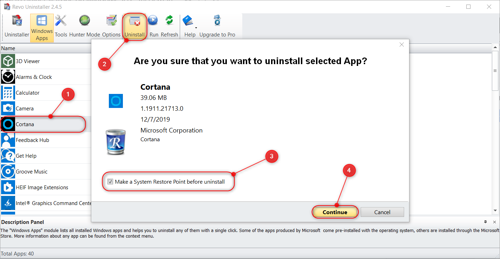Open Options from the toolbar

click(x=111, y=26)
